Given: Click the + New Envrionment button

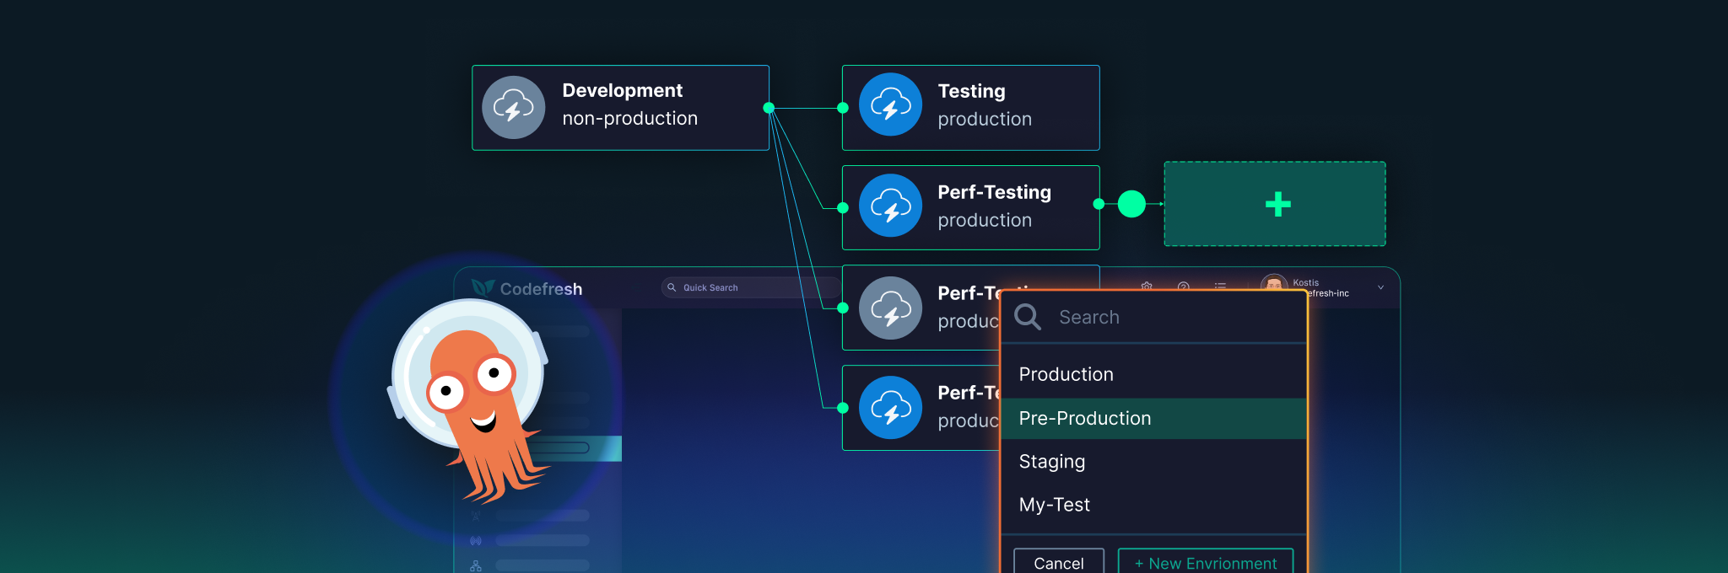Looking at the screenshot, I should click(1206, 562).
